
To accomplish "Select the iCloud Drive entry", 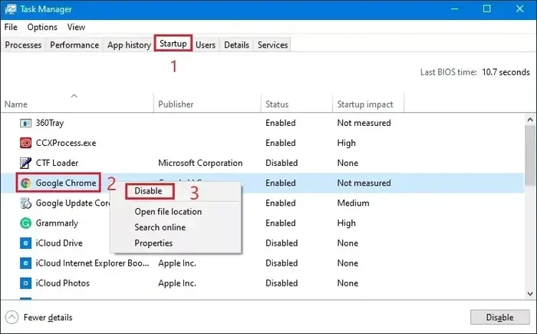I will [x=59, y=243].
